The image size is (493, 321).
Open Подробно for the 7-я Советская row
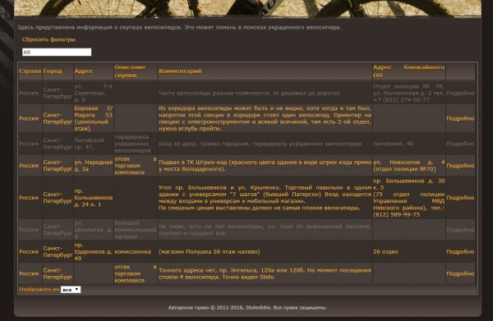pos(460,94)
